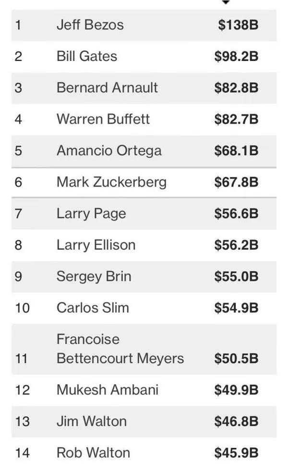Screen dimensions: 288x469
Task: Click on Larry Ellison's name
Action: point(96,245)
